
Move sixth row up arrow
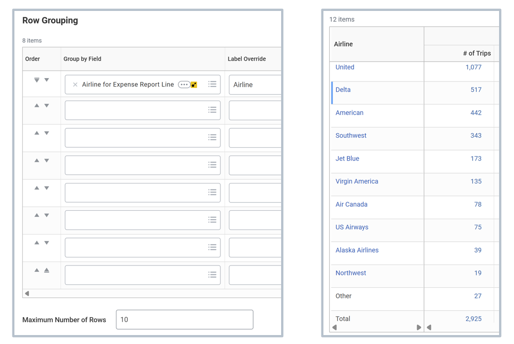click(37, 215)
